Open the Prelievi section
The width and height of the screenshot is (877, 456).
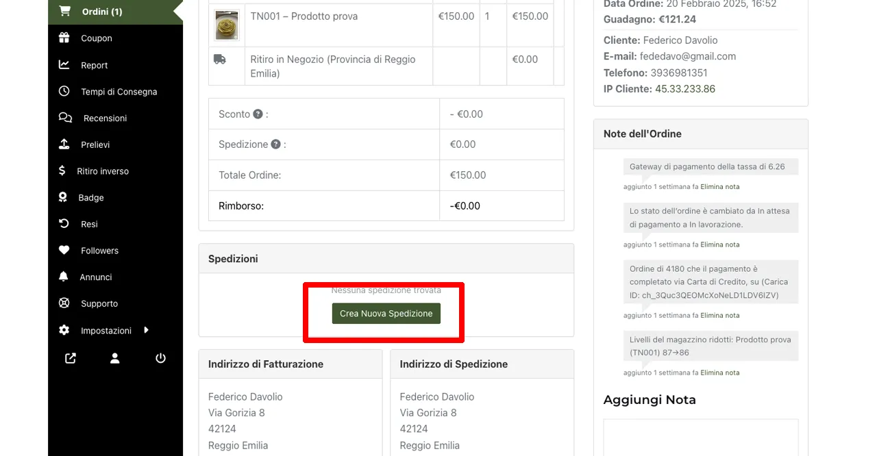pos(95,144)
